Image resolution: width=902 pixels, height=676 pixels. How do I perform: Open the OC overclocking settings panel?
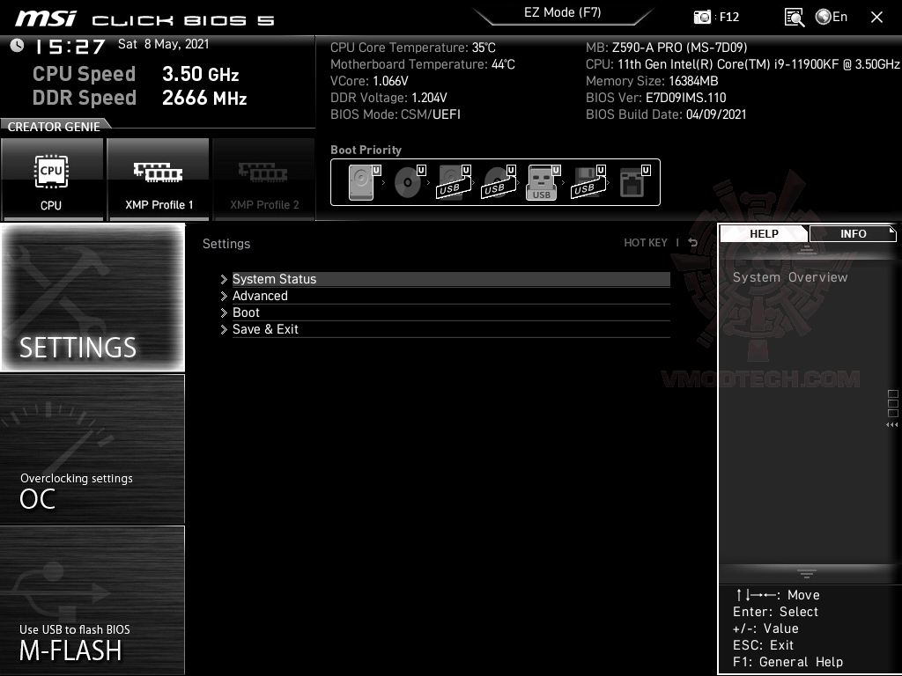[x=92, y=449]
